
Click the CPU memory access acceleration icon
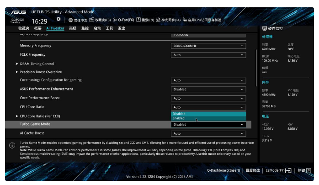185,20
